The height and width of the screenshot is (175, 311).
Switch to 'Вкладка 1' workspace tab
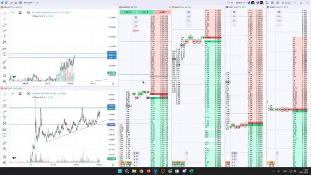click(29, 3)
